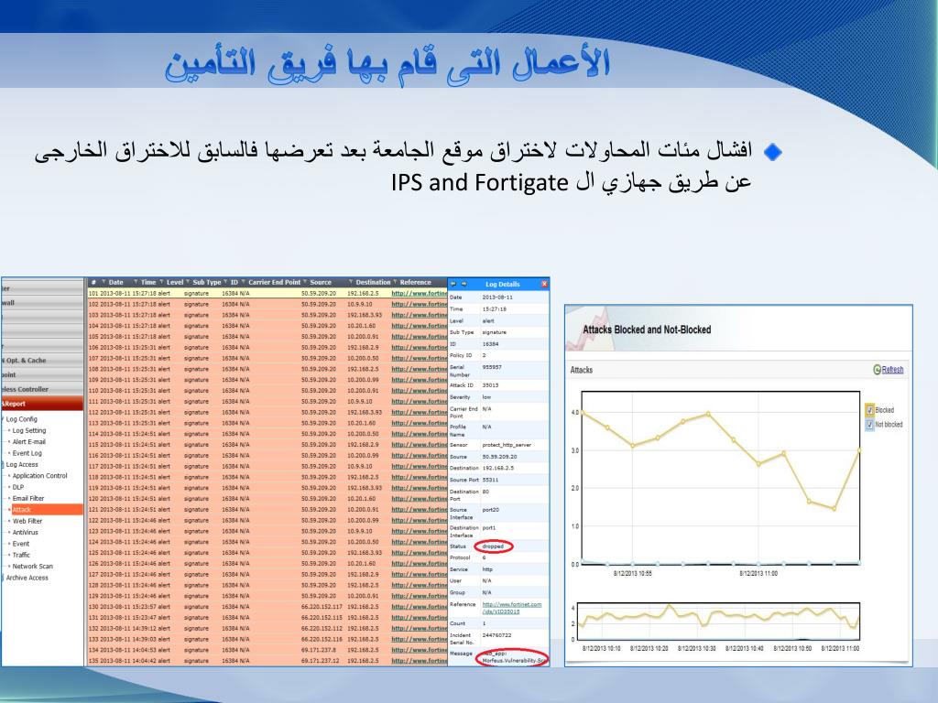The height and width of the screenshot is (703, 938).
Task: Select Log Setting in the sidebar
Action: click(x=29, y=430)
